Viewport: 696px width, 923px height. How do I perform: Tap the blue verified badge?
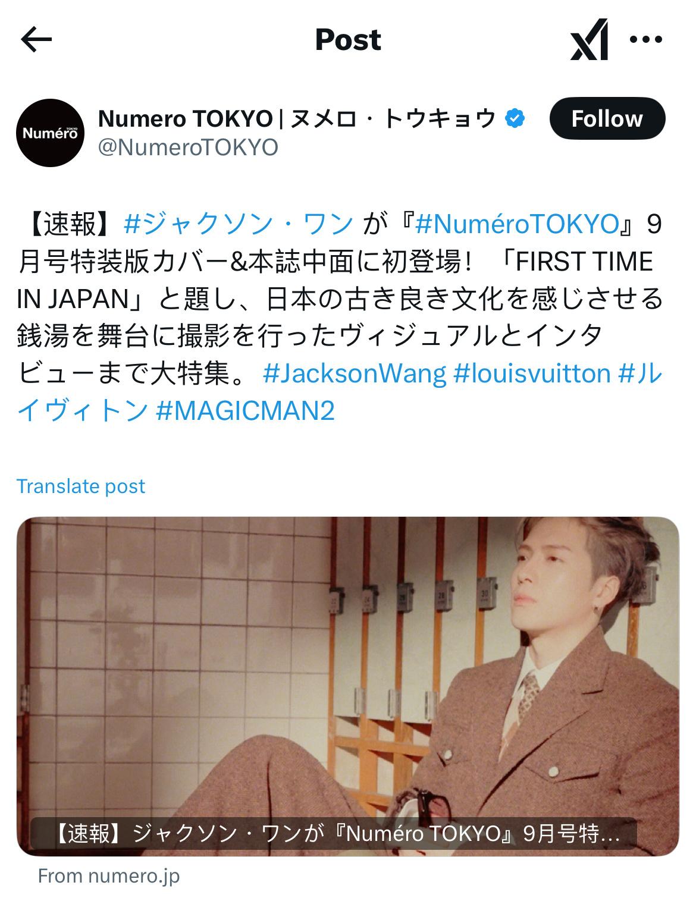[515, 118]
